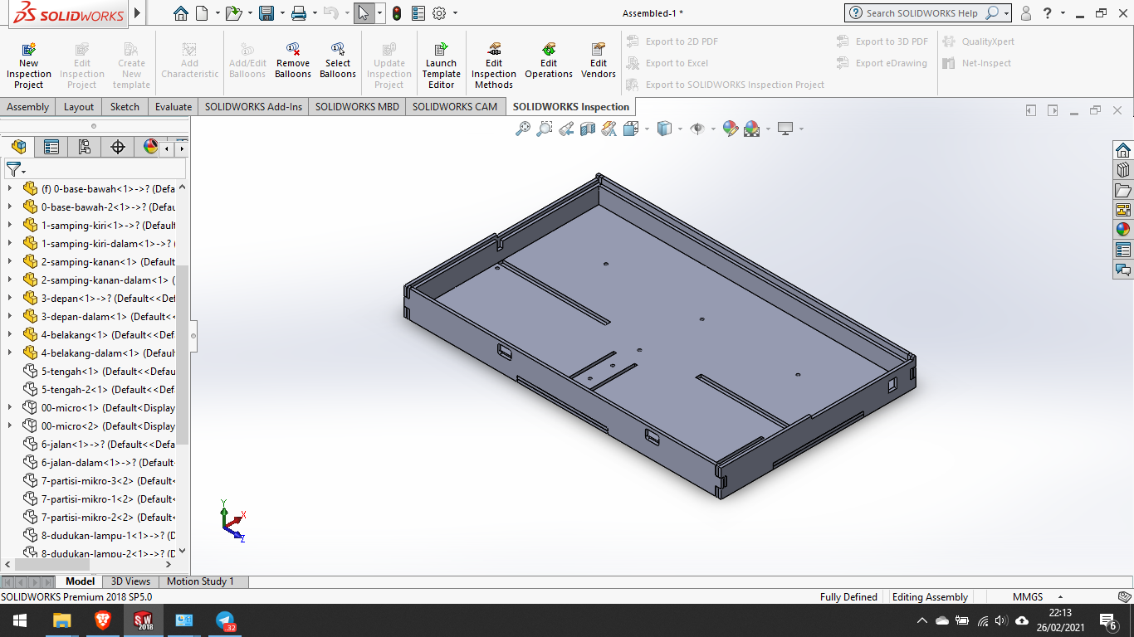Click the Home icon in top toolbar
Viewport: 1134px width, 637px height.
[181, 13]
